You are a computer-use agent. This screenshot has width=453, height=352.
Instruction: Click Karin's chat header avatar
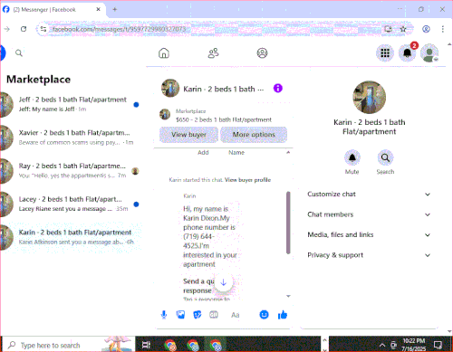170,88
